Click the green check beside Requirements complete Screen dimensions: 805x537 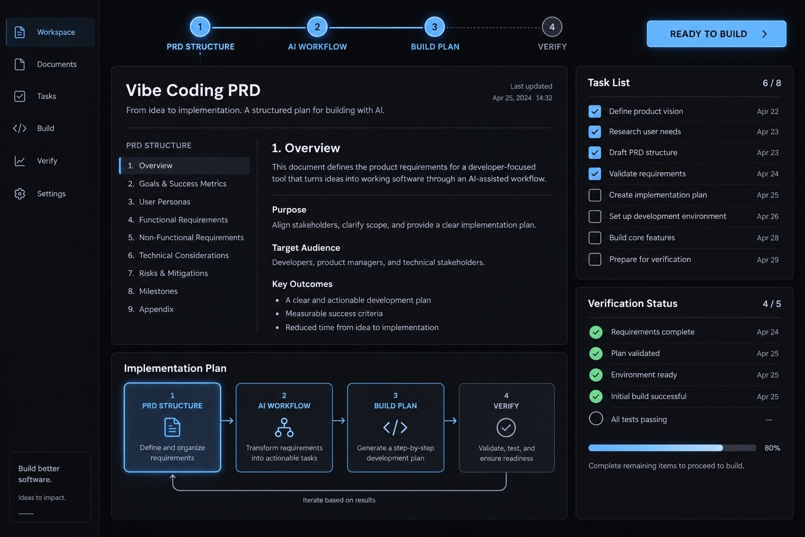(596, 332)
